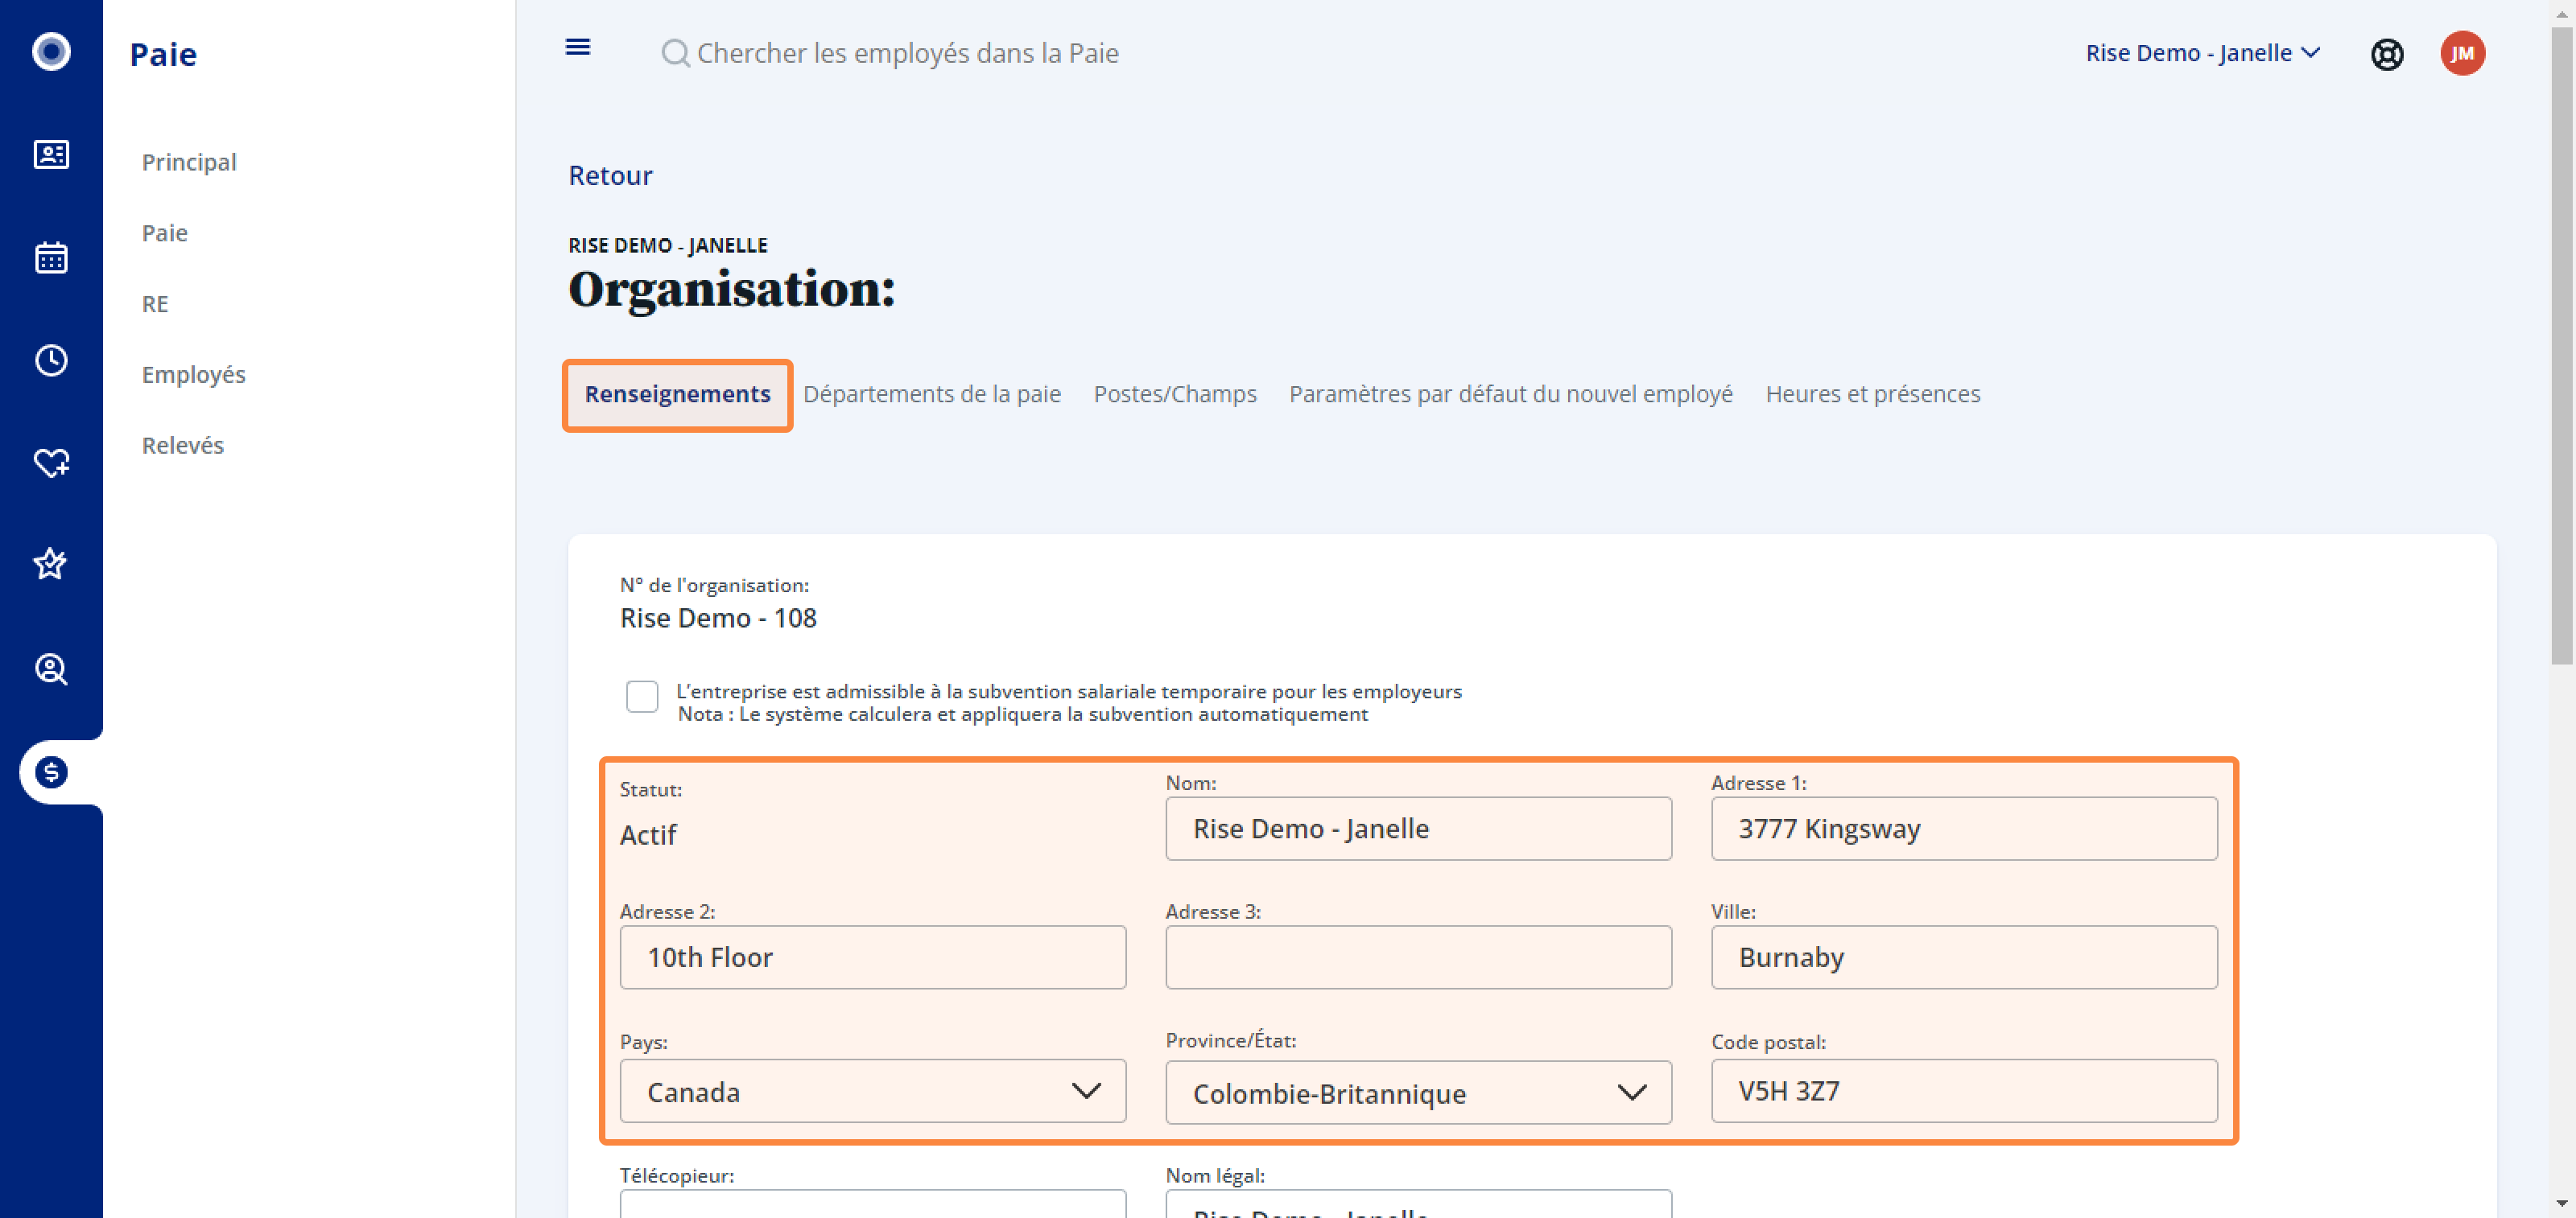
Task: Check the temporary wage subsidy eligibility checkbox
Action: [x=642, y=697]
